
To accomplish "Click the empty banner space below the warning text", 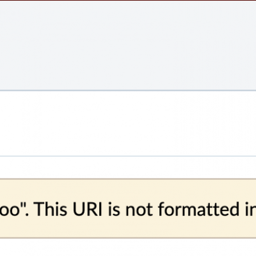I will point(128,227).
